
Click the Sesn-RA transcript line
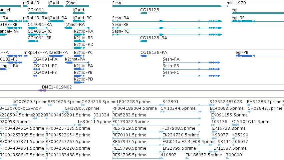tap(167, 21)
